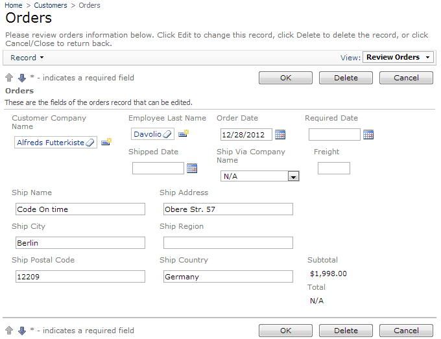Expand the Ship Via Company Name dropdown

tap(293, 176)
